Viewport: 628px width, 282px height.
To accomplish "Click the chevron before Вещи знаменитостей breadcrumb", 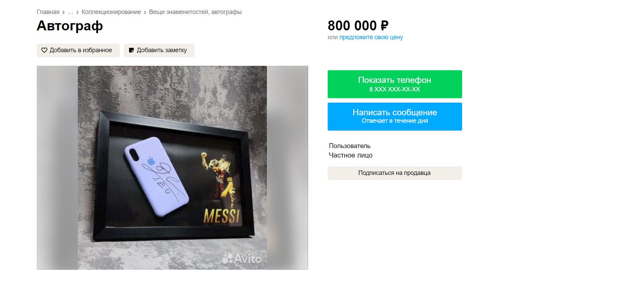I will coord(145,12).
